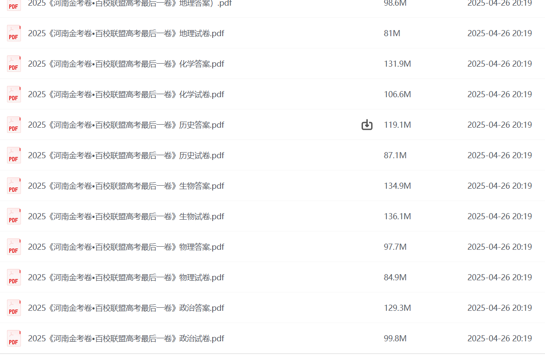Select the 政治试卷.pdf file name
The image size is (545, 357).
point(126,339)
